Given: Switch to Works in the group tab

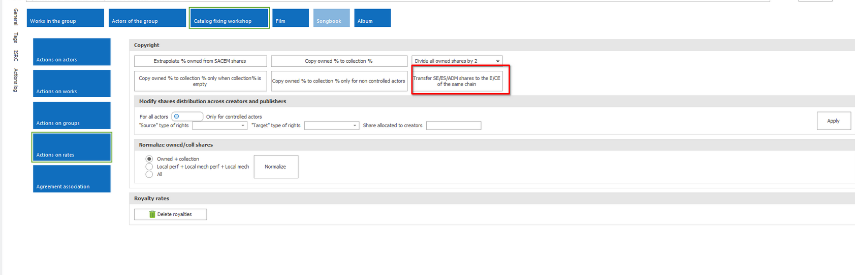Looking at the screenshot, I should coord(65,18).
